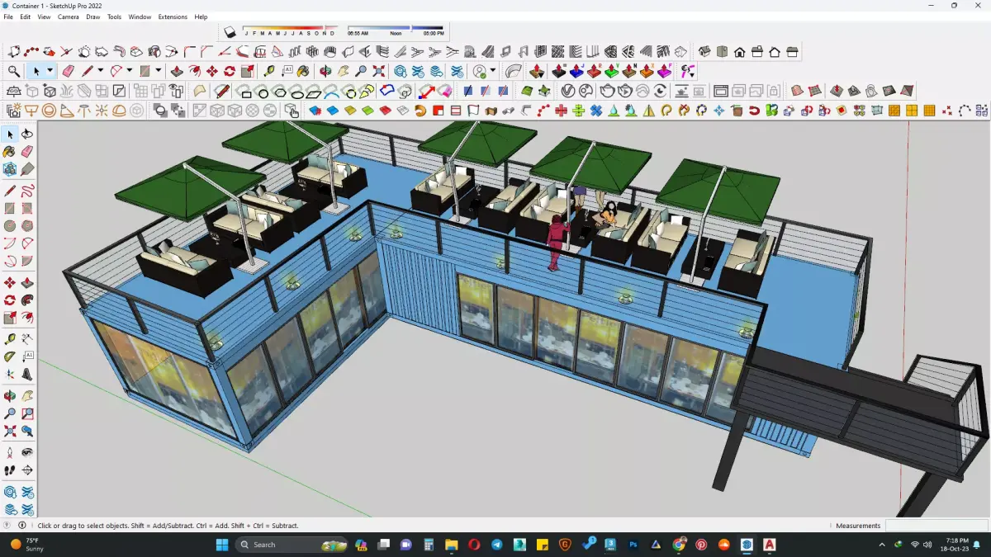Open the File menu
Screen dimensions: 991x557
point(8,17)
